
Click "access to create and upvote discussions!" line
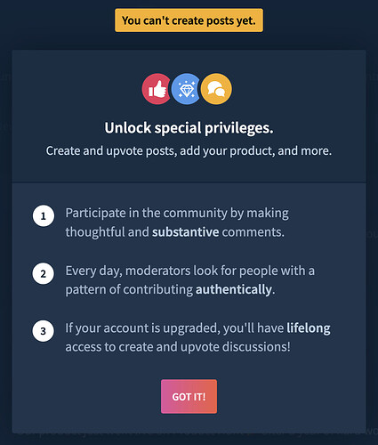(178, 347)
